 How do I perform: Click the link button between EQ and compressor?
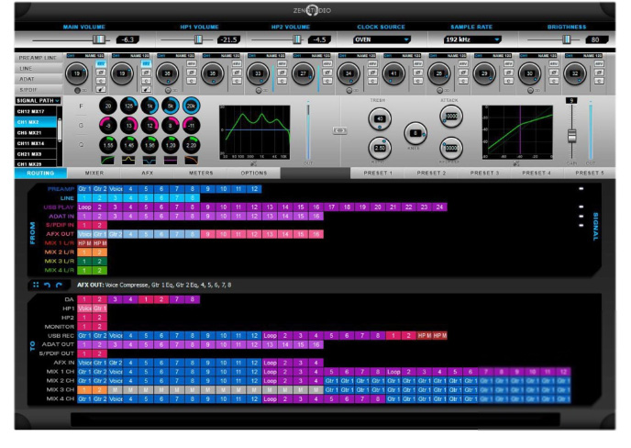(338, 130)
